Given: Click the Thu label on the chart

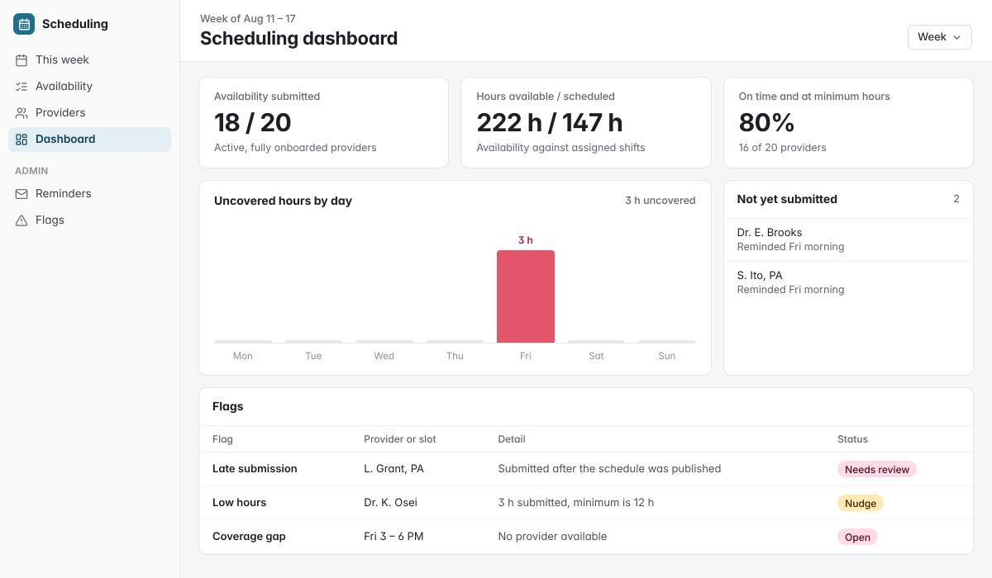Looking at the screenshot, I should pos(455,356).
